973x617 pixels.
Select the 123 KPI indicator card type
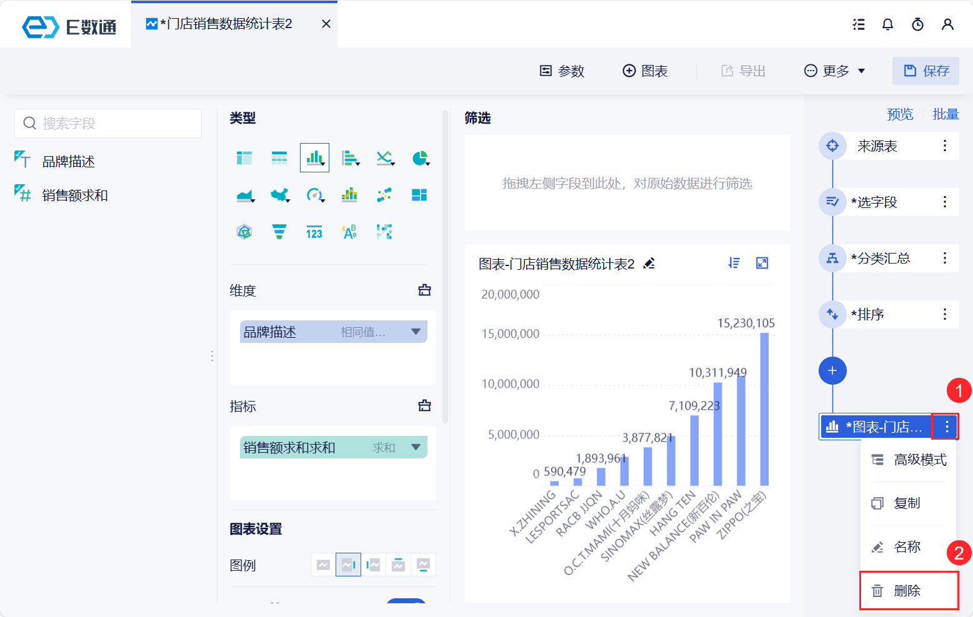pyautogui.click(x=314, y=232)
